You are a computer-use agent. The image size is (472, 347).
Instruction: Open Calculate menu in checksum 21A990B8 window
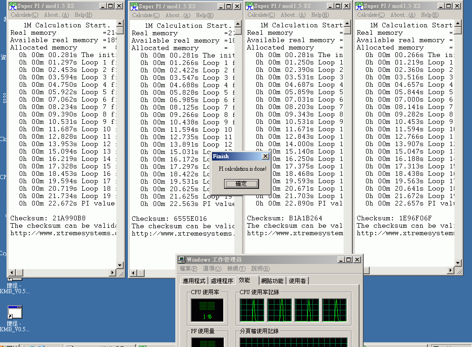tap(21, 15)
